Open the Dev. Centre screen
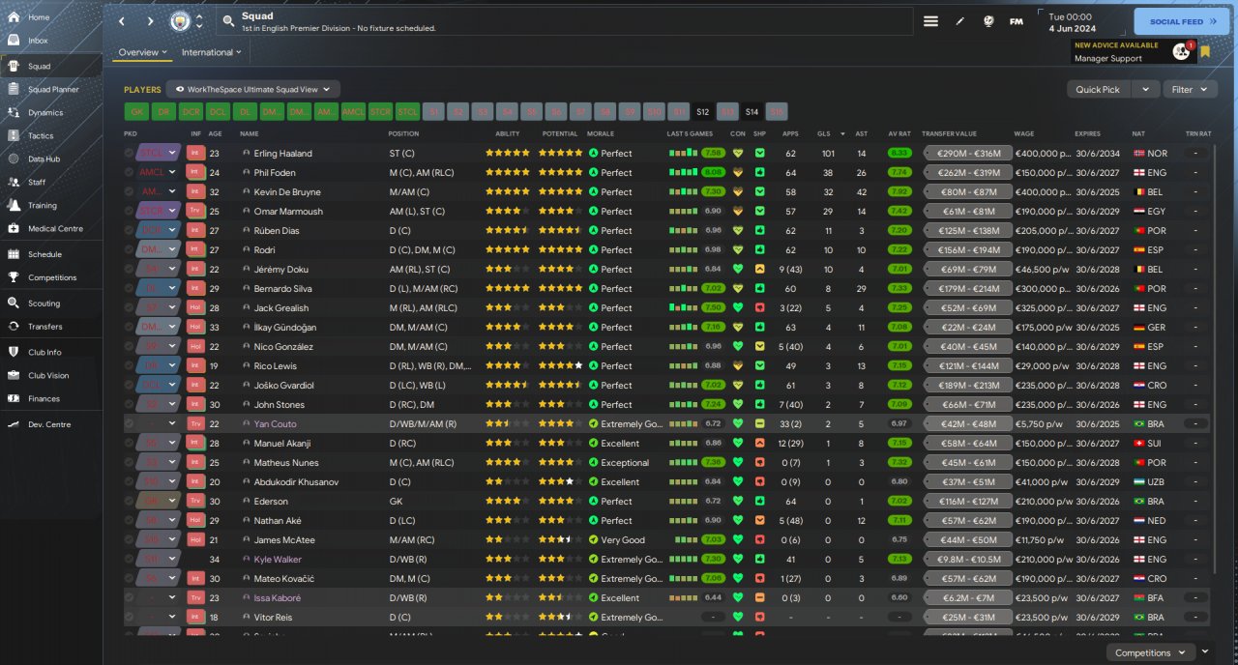 50,424
